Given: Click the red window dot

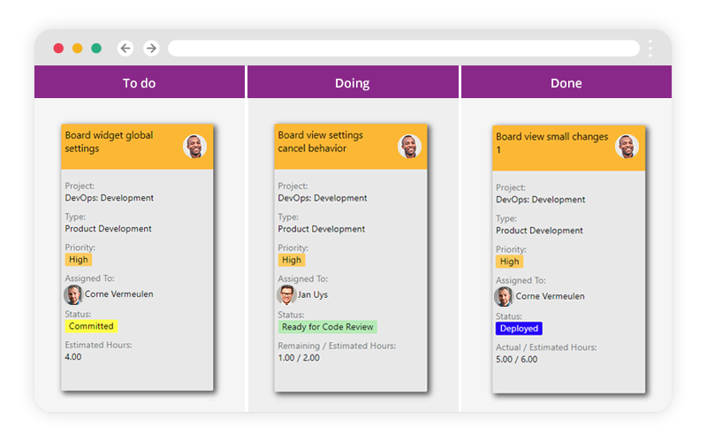Looking at the screenshot, I should (58, 48).
